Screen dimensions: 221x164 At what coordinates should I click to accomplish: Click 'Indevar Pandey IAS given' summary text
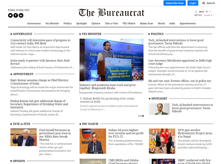(37, 113)
